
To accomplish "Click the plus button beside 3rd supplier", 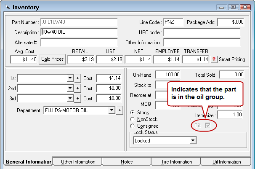I will tap(77, 98).
